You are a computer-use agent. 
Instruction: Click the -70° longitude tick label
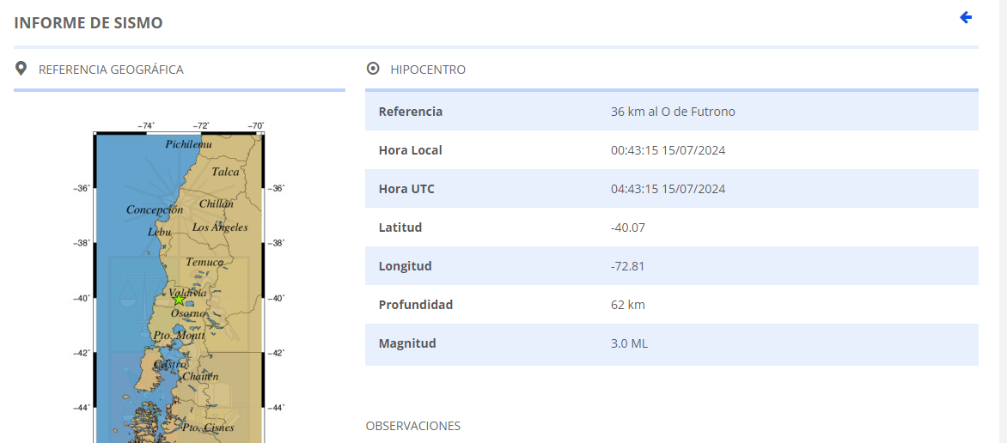click(x=255, y=126)
